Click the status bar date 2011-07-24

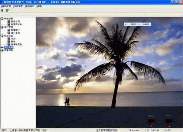153,131
